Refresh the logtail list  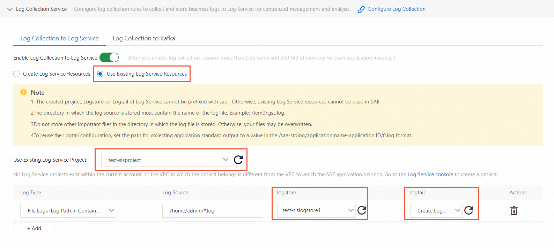[x=469, y=210]
